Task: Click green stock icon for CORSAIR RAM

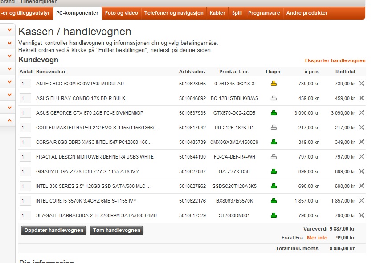Action: [274, 142]
